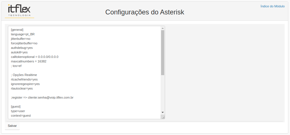Click the scrollbar thumb in config editor
This screenshot has height=135, width=290.
[163, 53]
